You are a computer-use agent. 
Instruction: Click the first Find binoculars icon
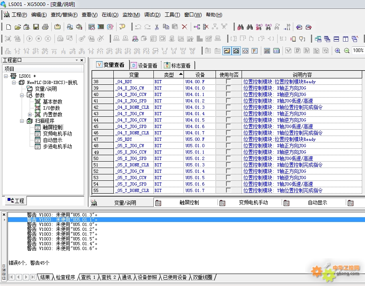[x=240, y=27]
